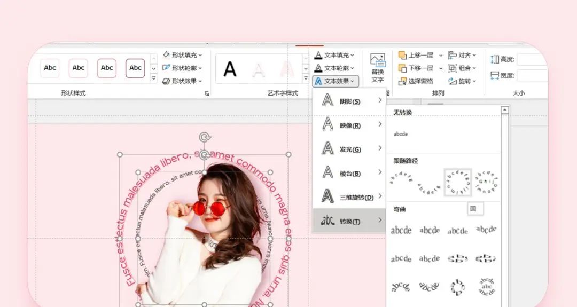The image size is (577, 307).
Task: Click 下移一层 send backward
Action: coord(416,68)
